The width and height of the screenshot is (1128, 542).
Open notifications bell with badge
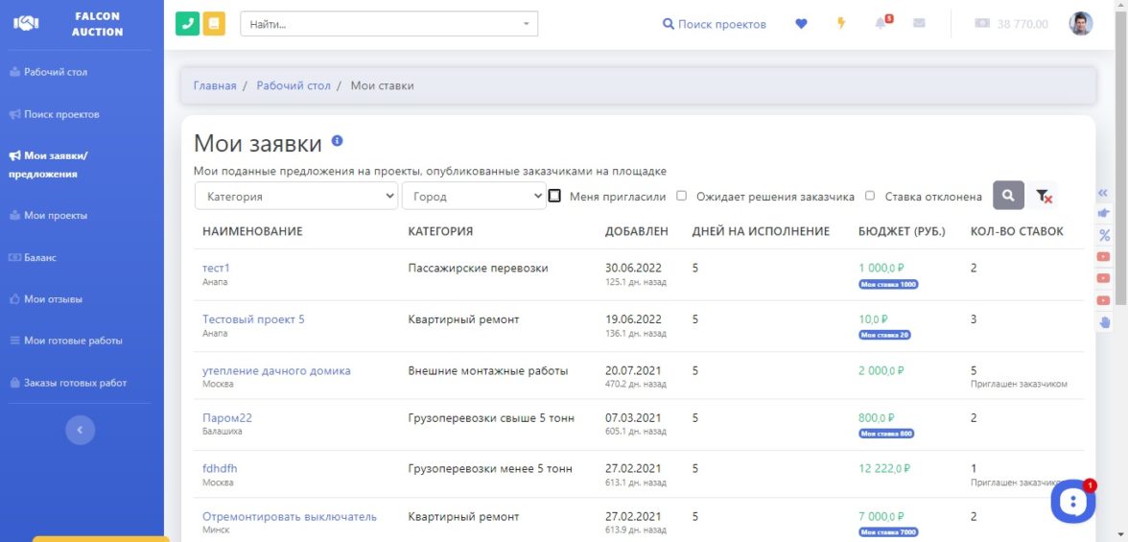881,23
